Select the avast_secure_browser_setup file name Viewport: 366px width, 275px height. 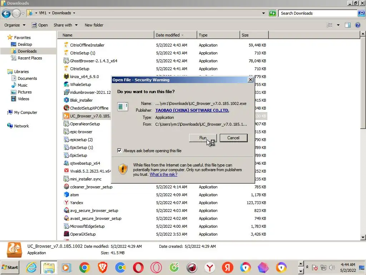click(x=96, y=218)
